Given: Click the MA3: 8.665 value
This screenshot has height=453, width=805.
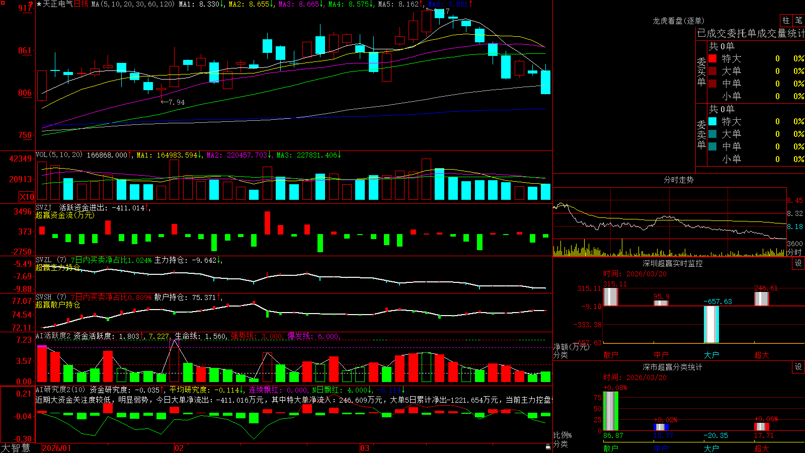Looking at the screenshot, I should 299,4.
